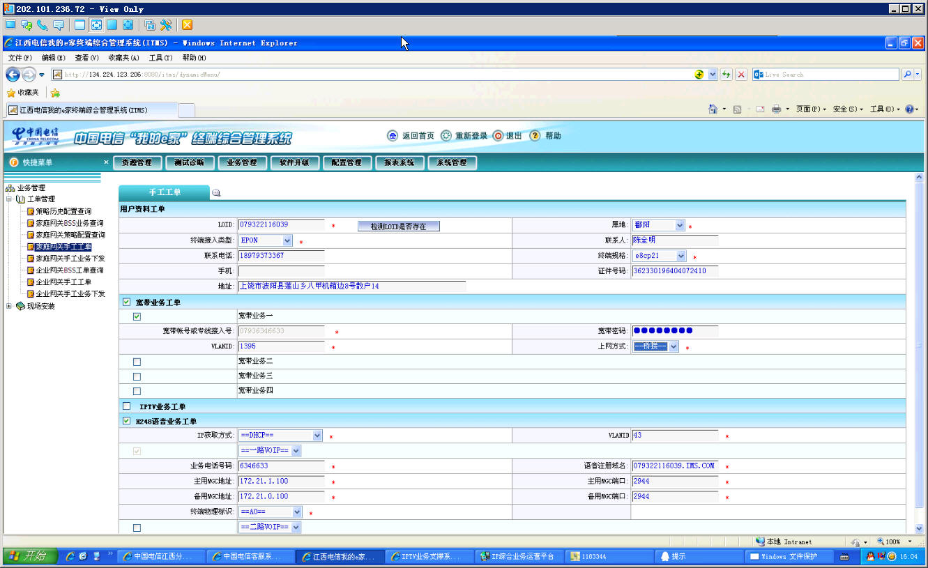
Task: Expand the 现场安装 tree node
Action: tap(9, 306)
